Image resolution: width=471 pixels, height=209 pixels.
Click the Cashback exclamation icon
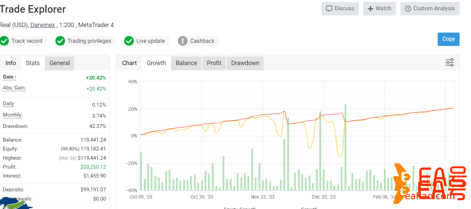pyautogui.click(x=183, y=41)
